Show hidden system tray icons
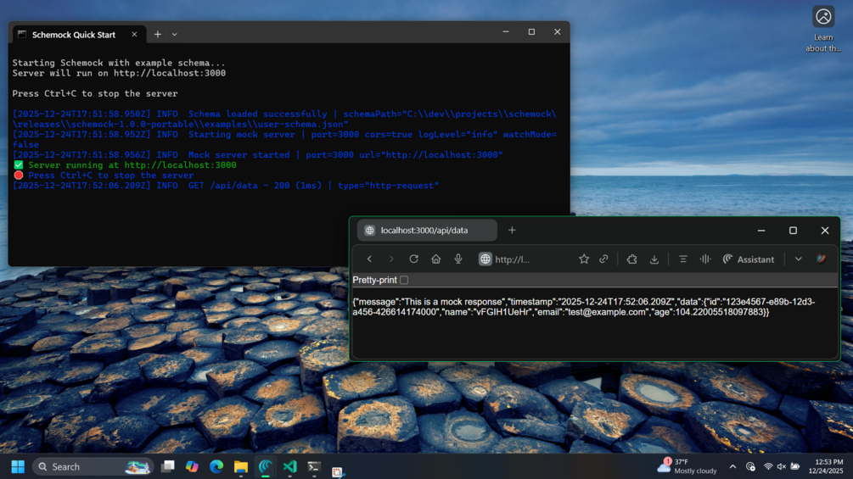This screenshot has height=479, width=853. [732, 466]
